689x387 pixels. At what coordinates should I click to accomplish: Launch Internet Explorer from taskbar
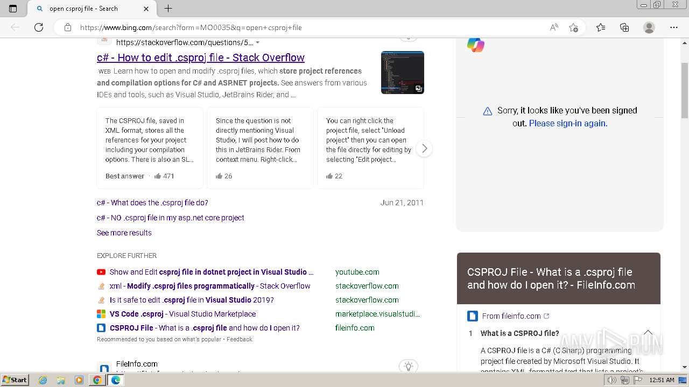click(x=43, y=380)
